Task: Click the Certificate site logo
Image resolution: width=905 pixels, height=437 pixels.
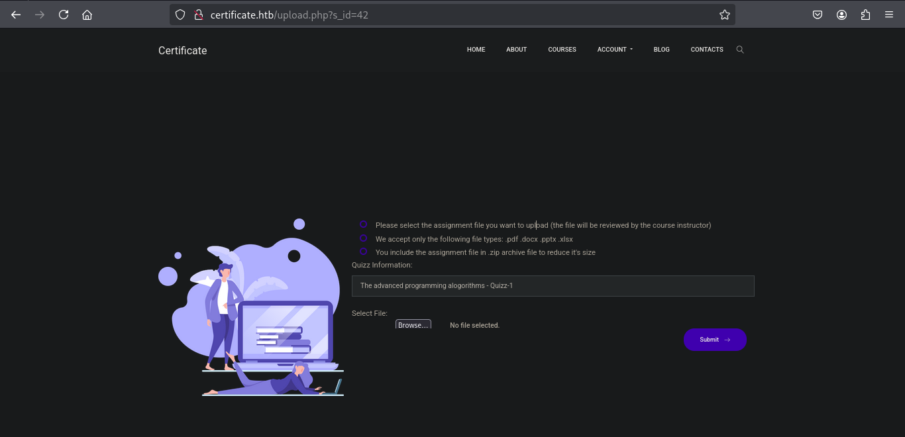Action: click(x=182, y=51)
